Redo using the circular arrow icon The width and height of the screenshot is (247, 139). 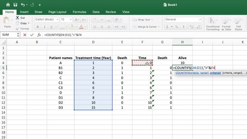32,5
